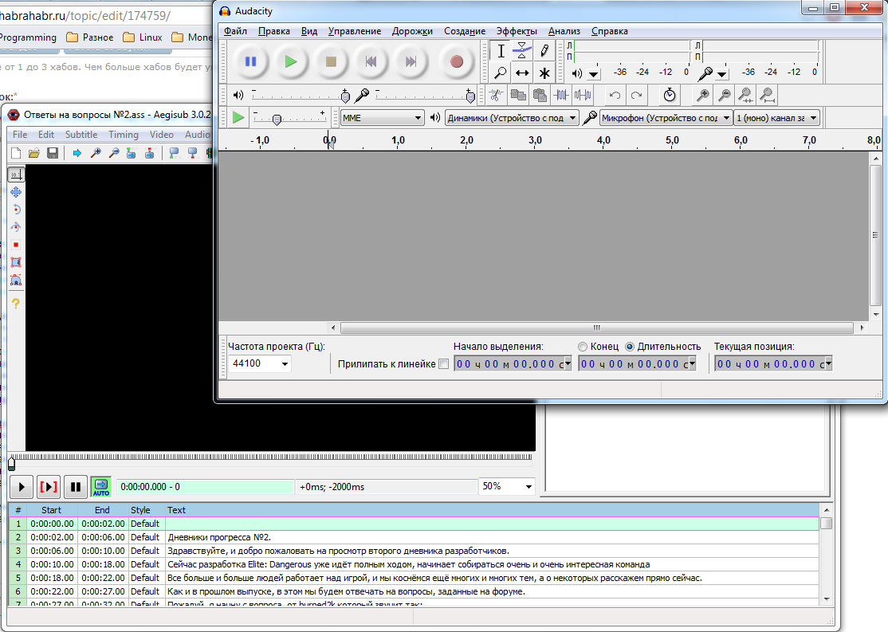Viewport: 888px width, 632px height.
Task: Click the Audacity horizontal scrollbar
Action: coord(597,328)
